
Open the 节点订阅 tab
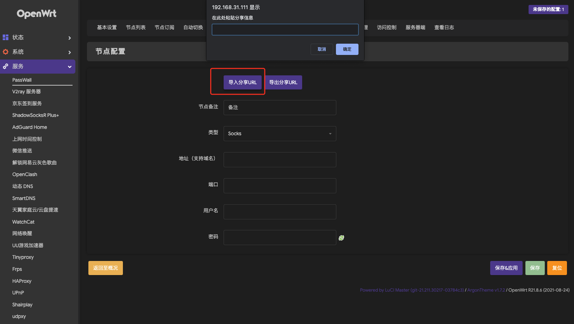(164, 27)
